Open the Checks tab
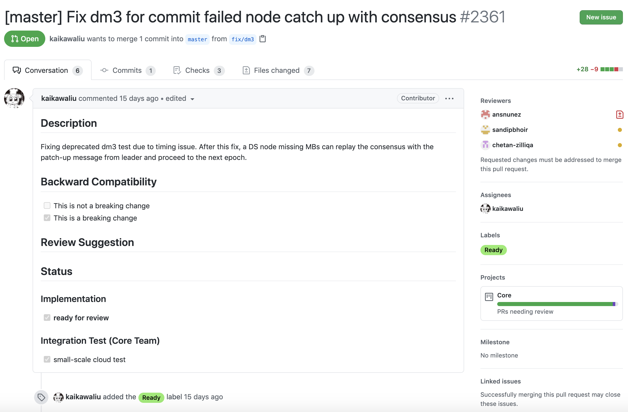Screen dimensions: 628x412 pos(197,71)
